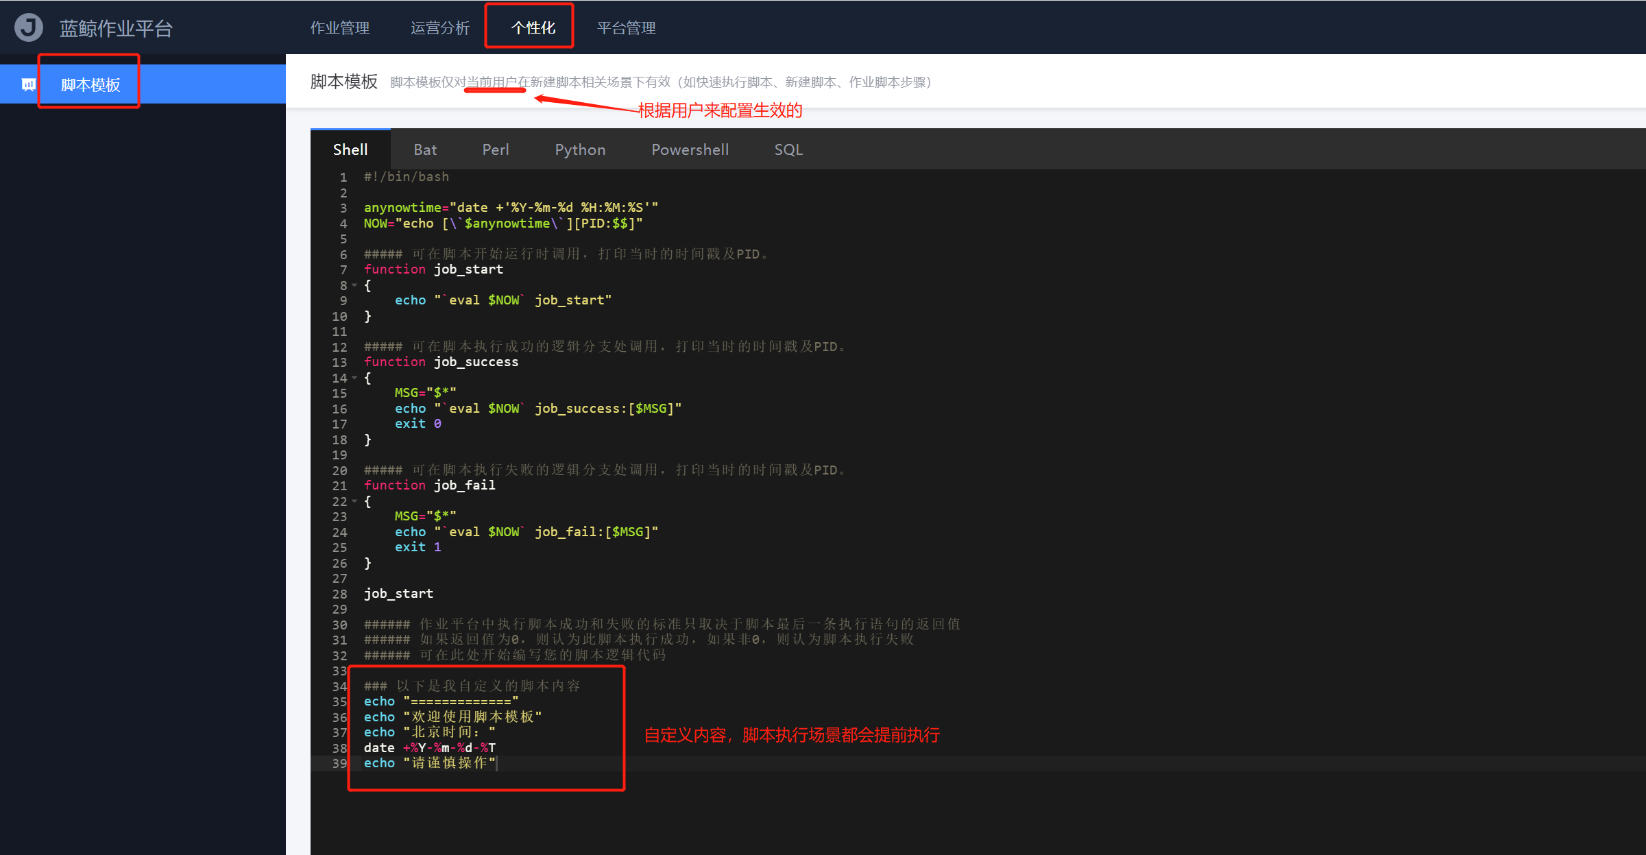
Task: Switch to the Shell tab
Action: click(350, 149)
